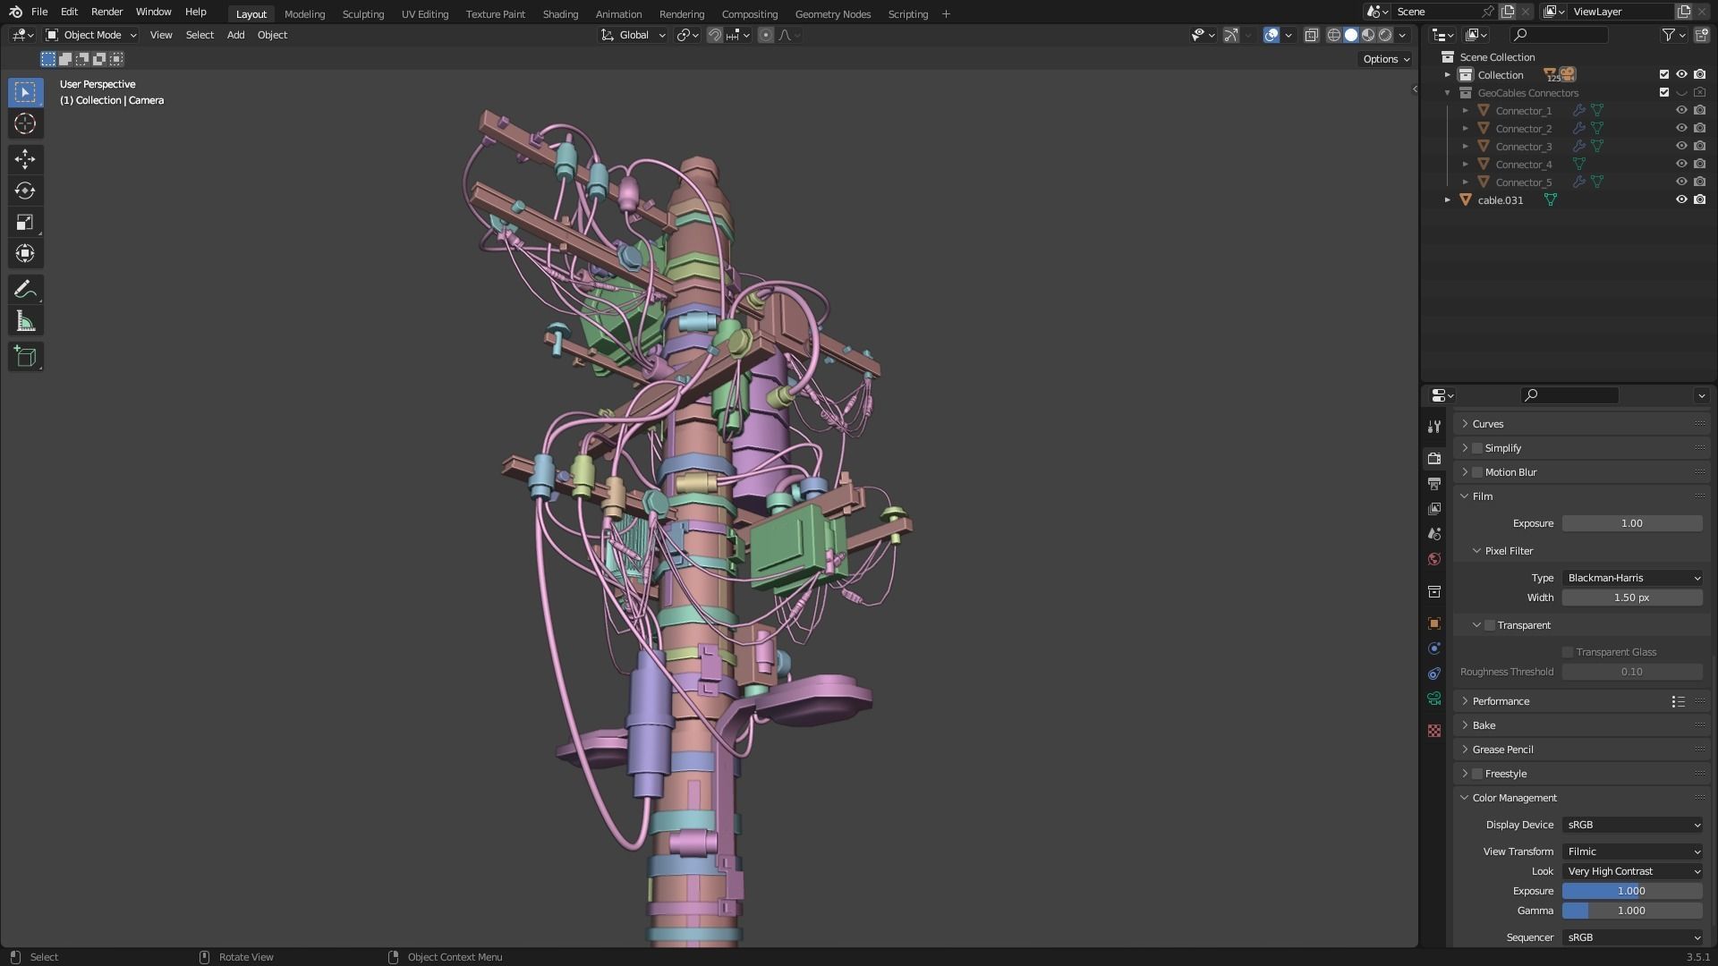Viewport: 1718px width, 966px height.
Task: Select the Move tool in toolbar
Action: [x=25, y=159]
